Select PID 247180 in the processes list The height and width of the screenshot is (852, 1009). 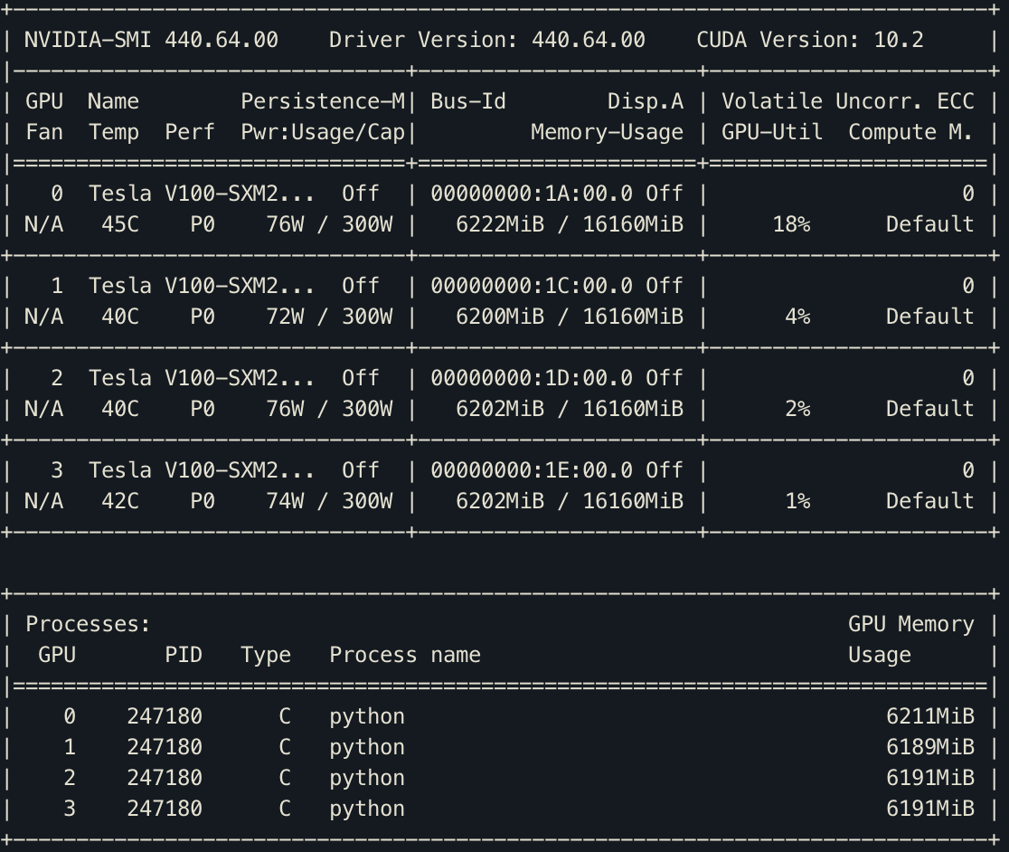165,715
